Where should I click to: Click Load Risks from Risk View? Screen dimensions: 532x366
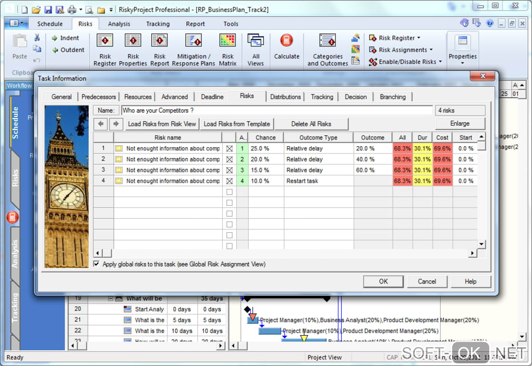[162, 124]
